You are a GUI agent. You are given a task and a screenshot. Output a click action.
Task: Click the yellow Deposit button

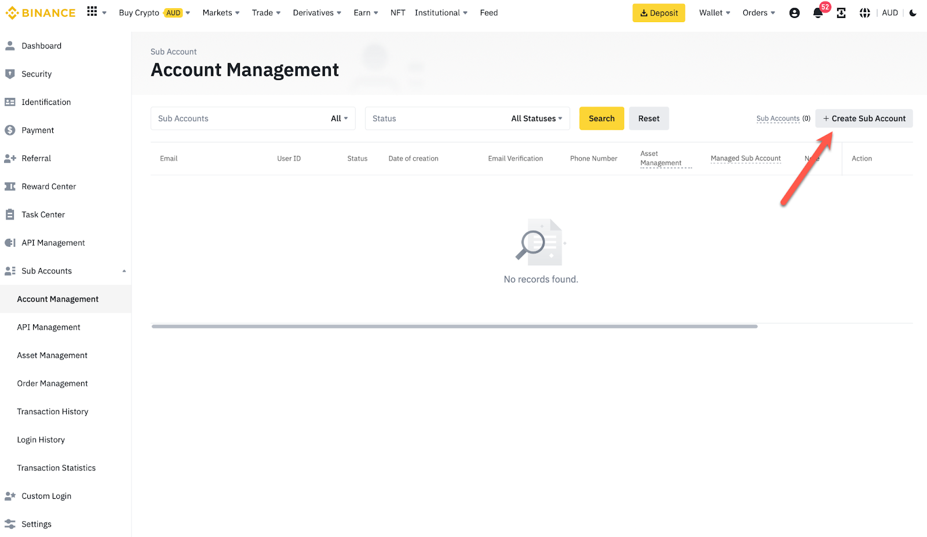659,13
